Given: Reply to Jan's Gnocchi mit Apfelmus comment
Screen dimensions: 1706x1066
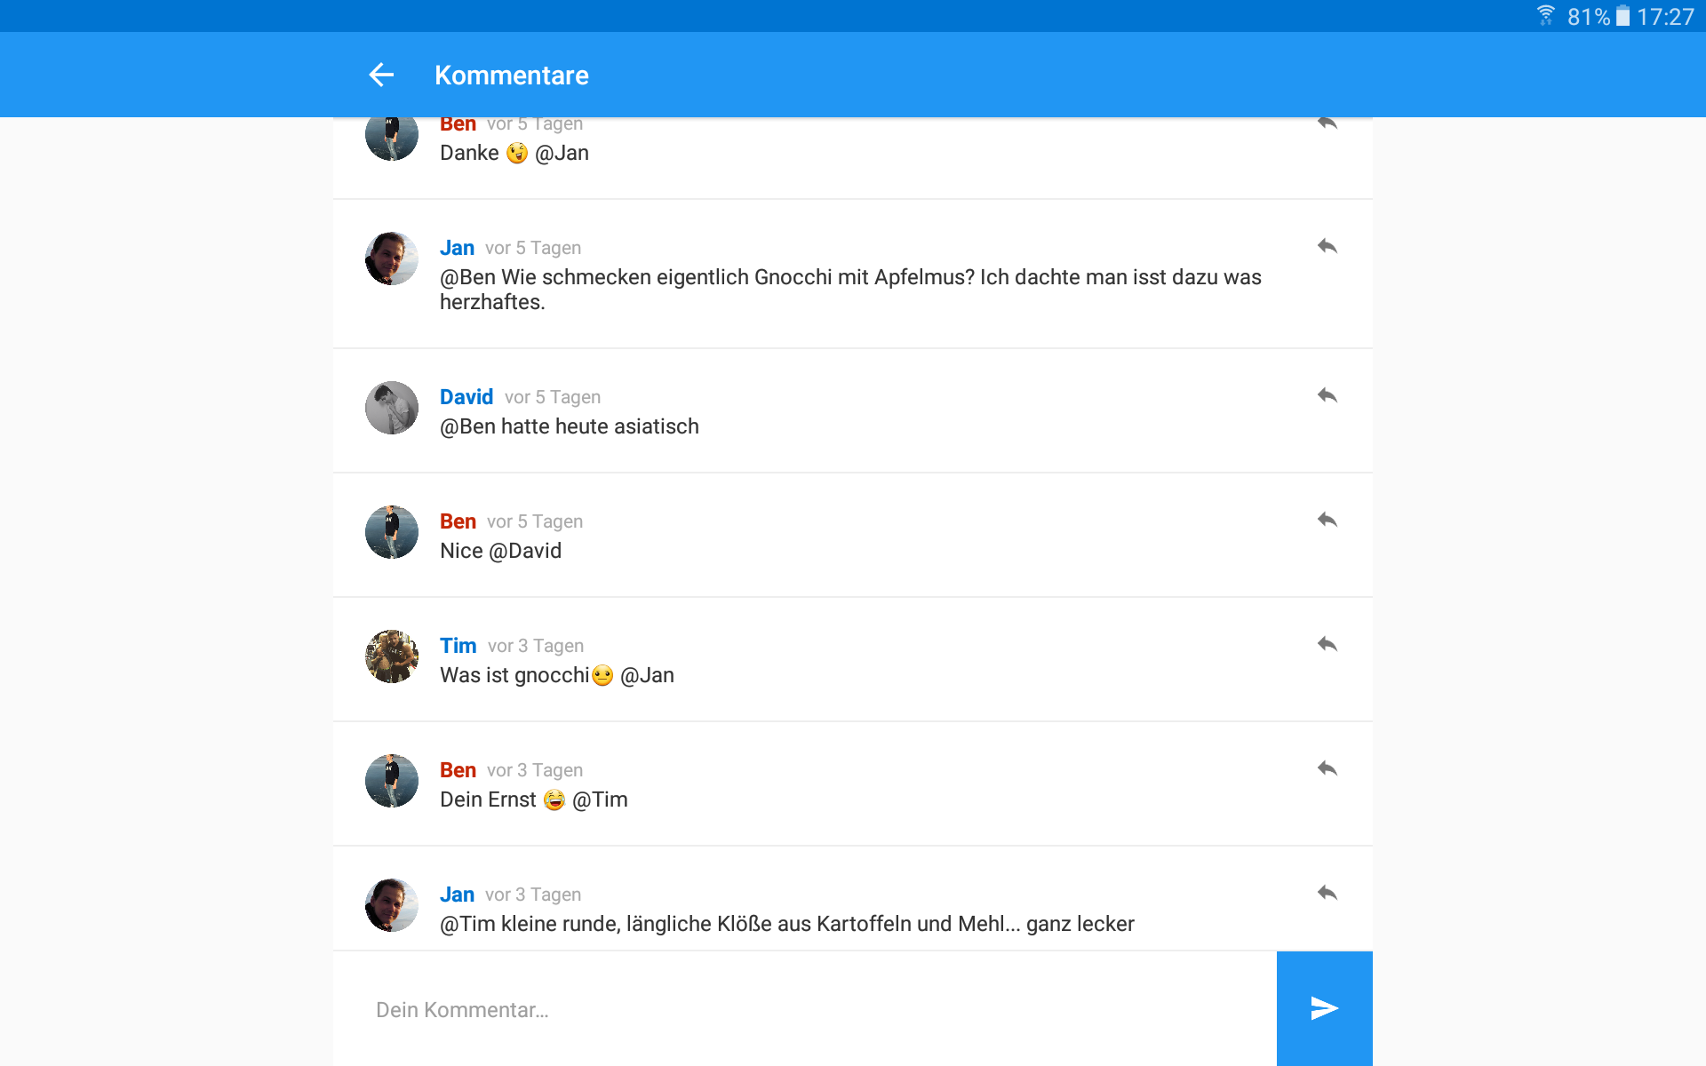Looking at the screenshot, I should pos(1327,246).
